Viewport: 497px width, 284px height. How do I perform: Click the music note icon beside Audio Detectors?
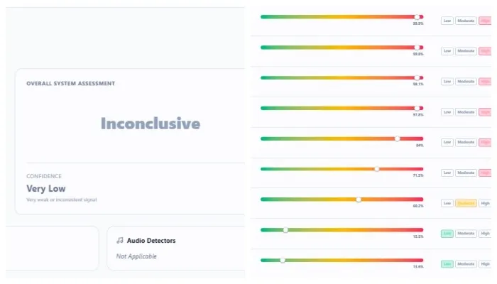coord(120,241)
